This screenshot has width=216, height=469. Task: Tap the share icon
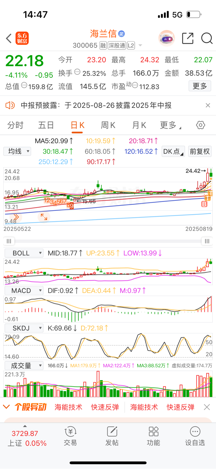point(188,38)
